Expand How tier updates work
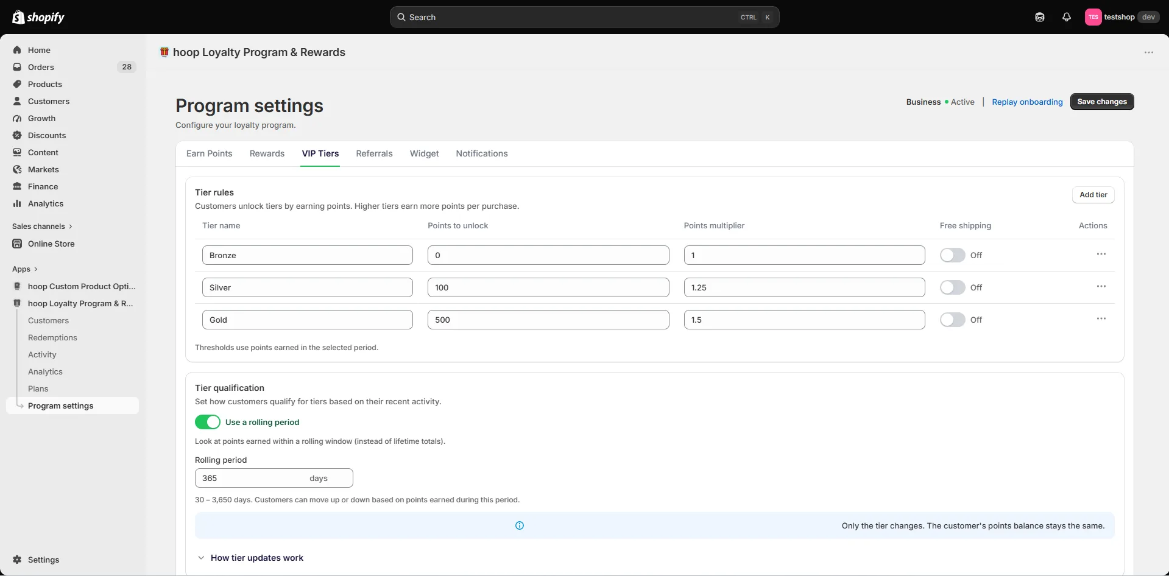 (x=250, y=558)
